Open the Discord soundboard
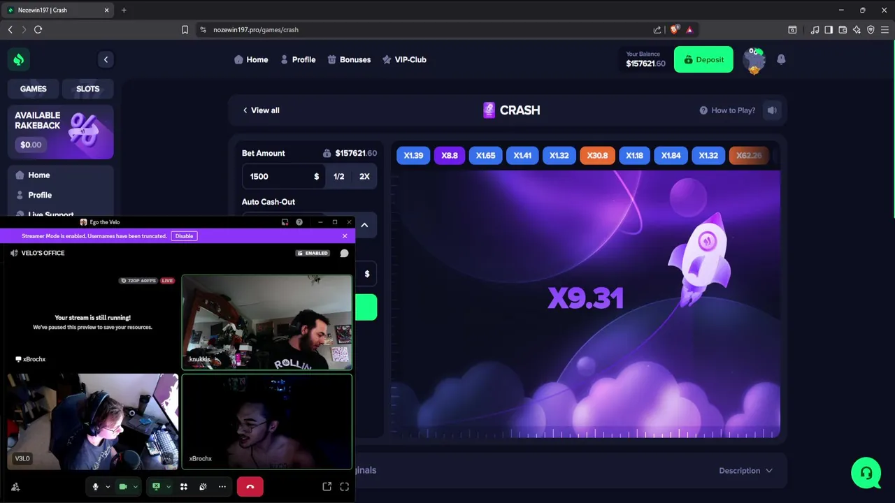895x503 pixels. (203, 487)
